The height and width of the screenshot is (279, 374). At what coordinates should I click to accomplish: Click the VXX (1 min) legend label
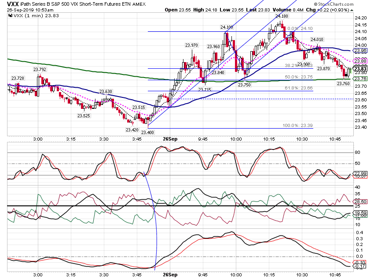click(36, 15)
